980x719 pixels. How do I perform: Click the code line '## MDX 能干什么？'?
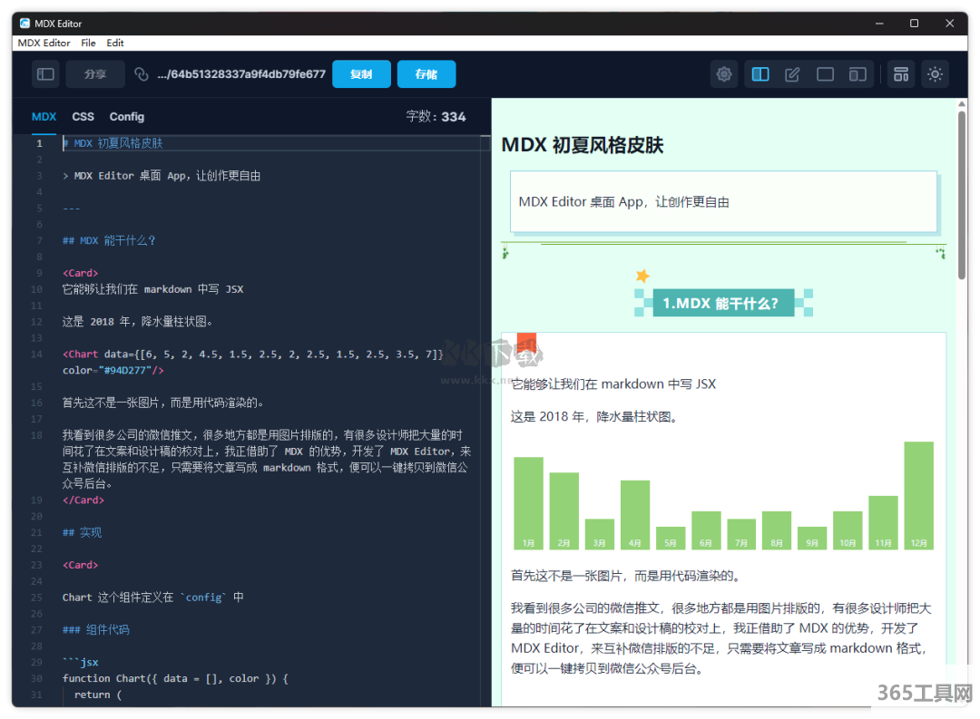[109, 240]
